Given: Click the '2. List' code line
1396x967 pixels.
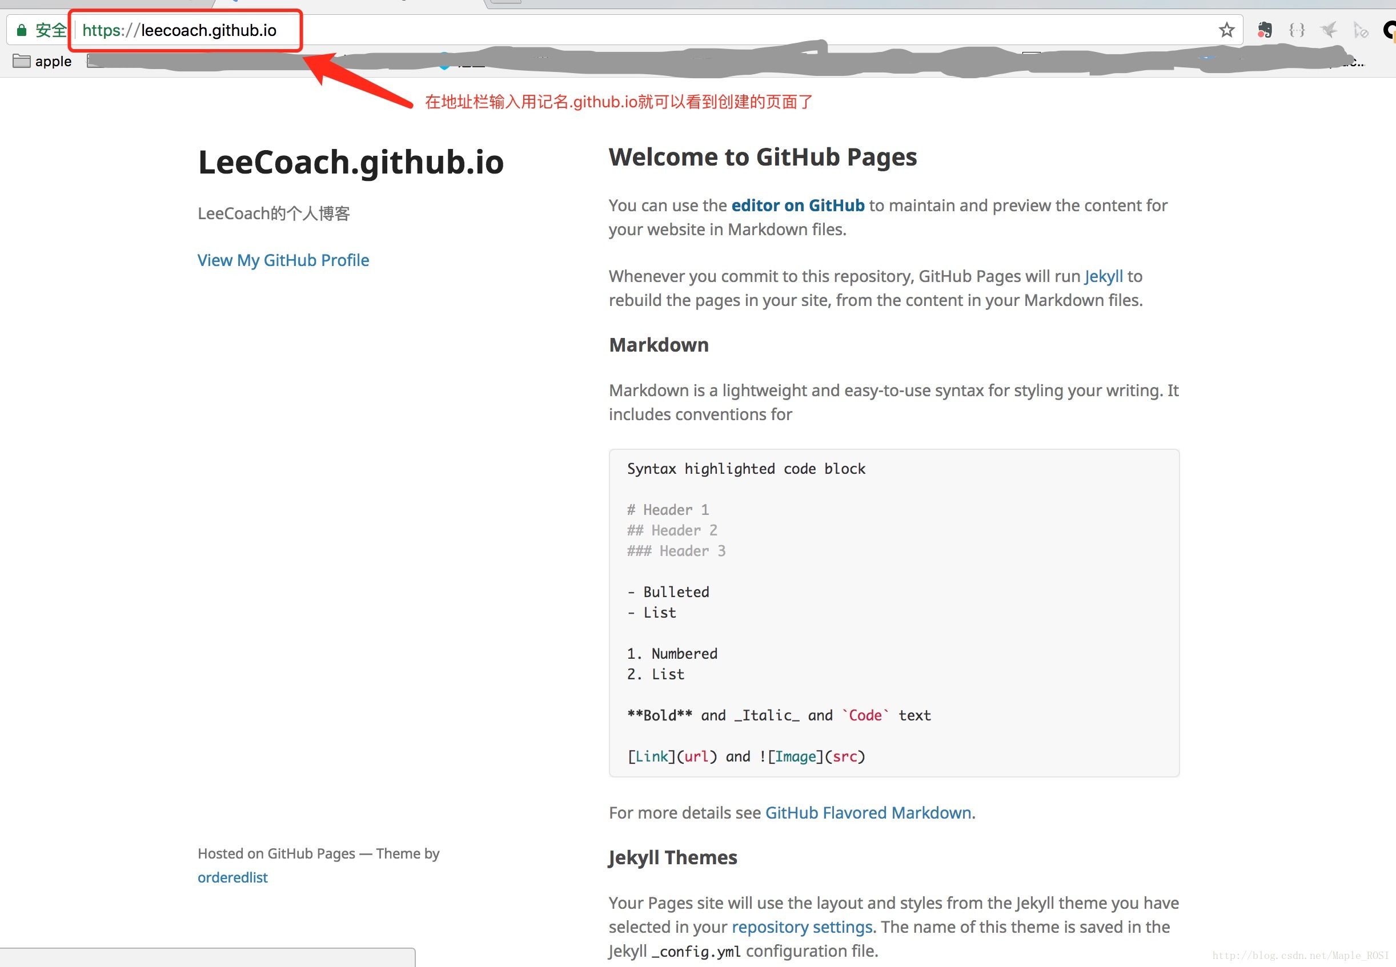Looking at the screenshot, I should [x=656, y=674].
